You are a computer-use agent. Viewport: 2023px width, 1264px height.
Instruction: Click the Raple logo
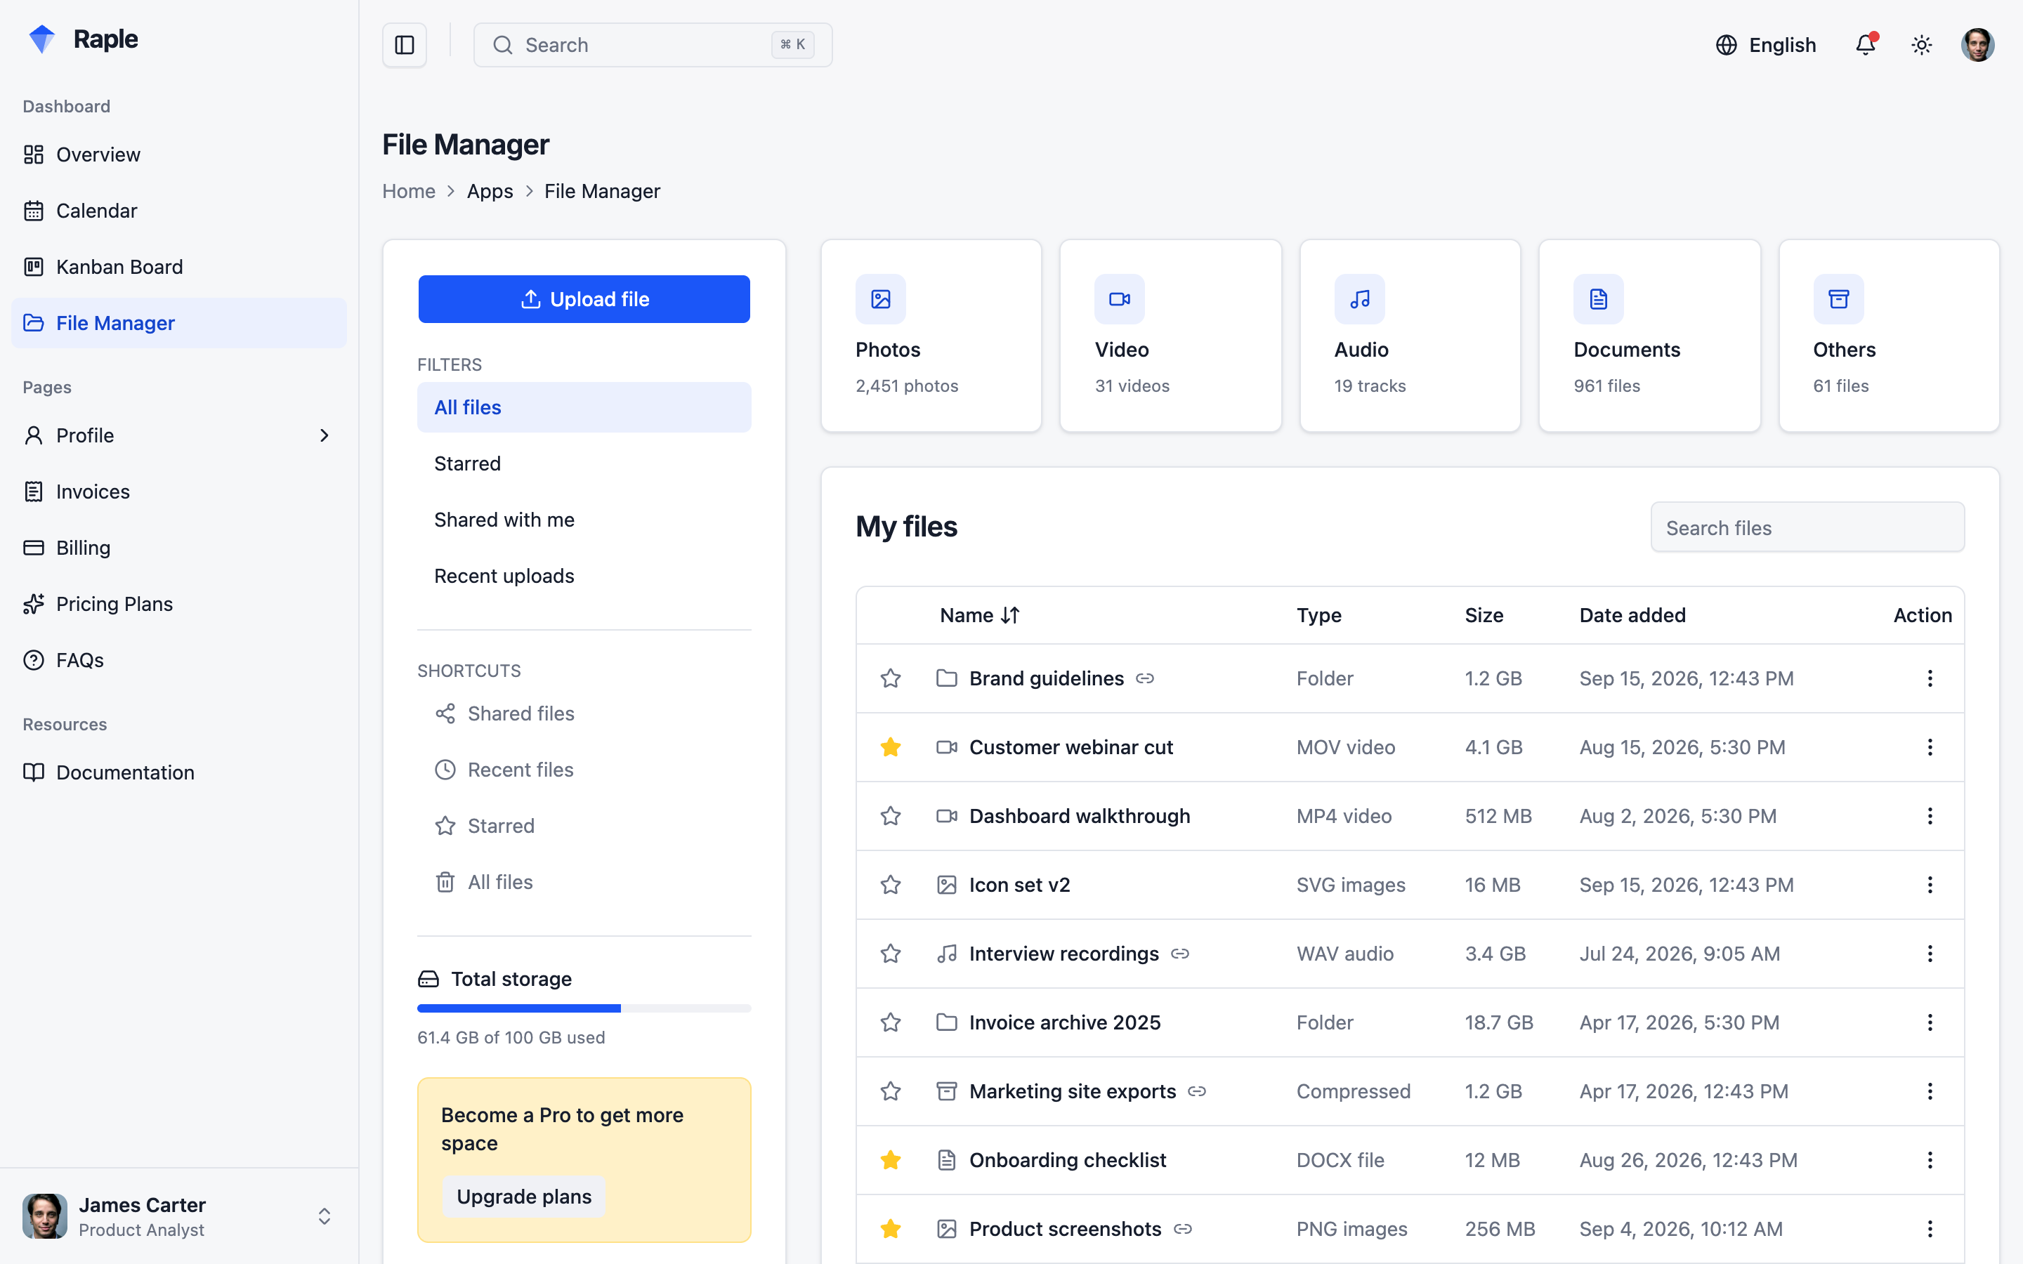(x=83, y=39)
